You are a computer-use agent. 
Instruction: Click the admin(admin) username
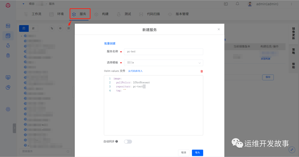click(x=267, y=4)
